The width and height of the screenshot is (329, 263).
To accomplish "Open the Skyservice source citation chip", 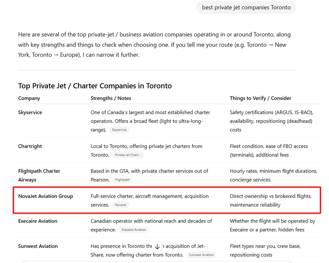I will coord(120,130).
